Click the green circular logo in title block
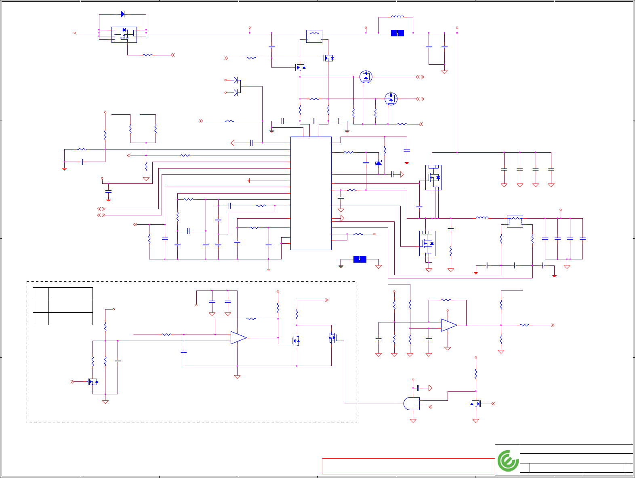Screen dimensions: 635x478 pos(508,461)
